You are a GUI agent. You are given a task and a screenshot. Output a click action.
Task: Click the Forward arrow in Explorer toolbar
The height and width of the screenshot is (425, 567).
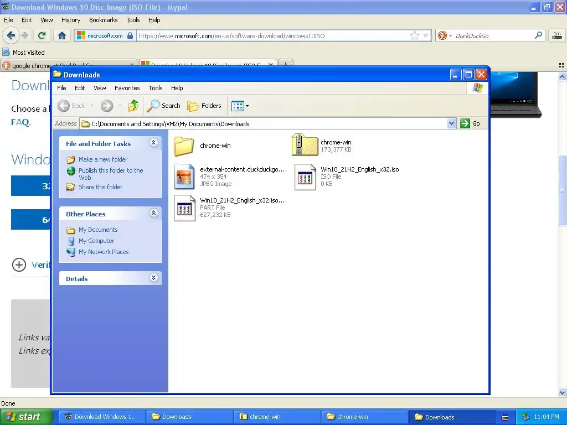point(107,106)
